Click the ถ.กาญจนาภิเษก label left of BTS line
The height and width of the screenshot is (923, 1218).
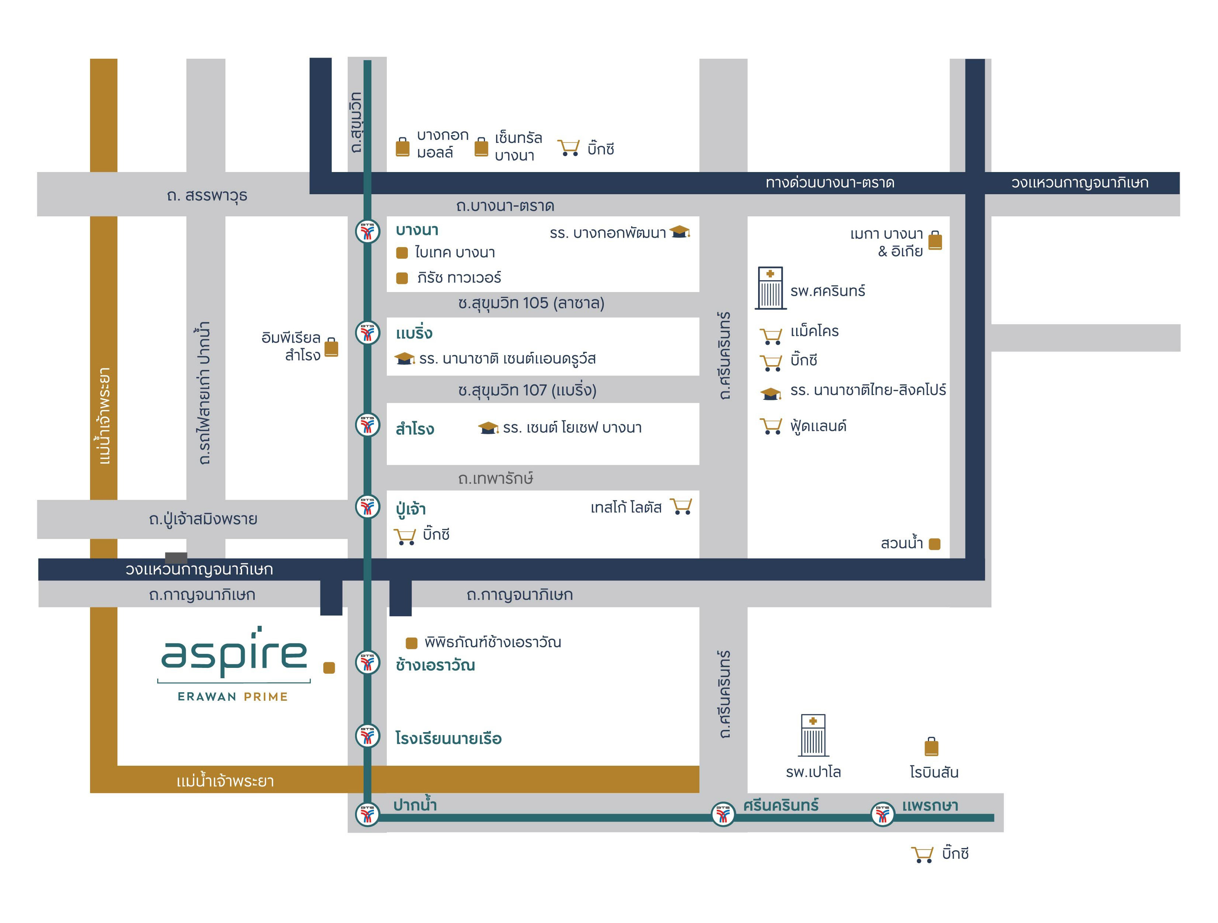tap(202, 595)
